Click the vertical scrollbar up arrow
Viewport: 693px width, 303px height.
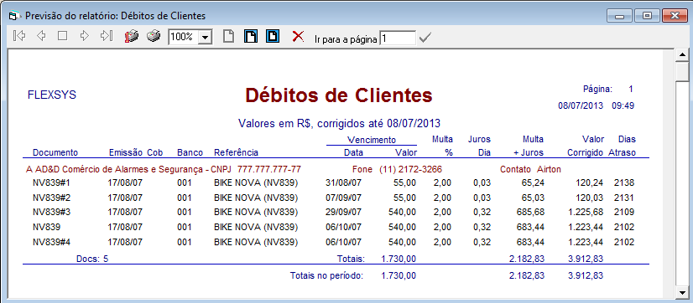click(x=682, y=54)
